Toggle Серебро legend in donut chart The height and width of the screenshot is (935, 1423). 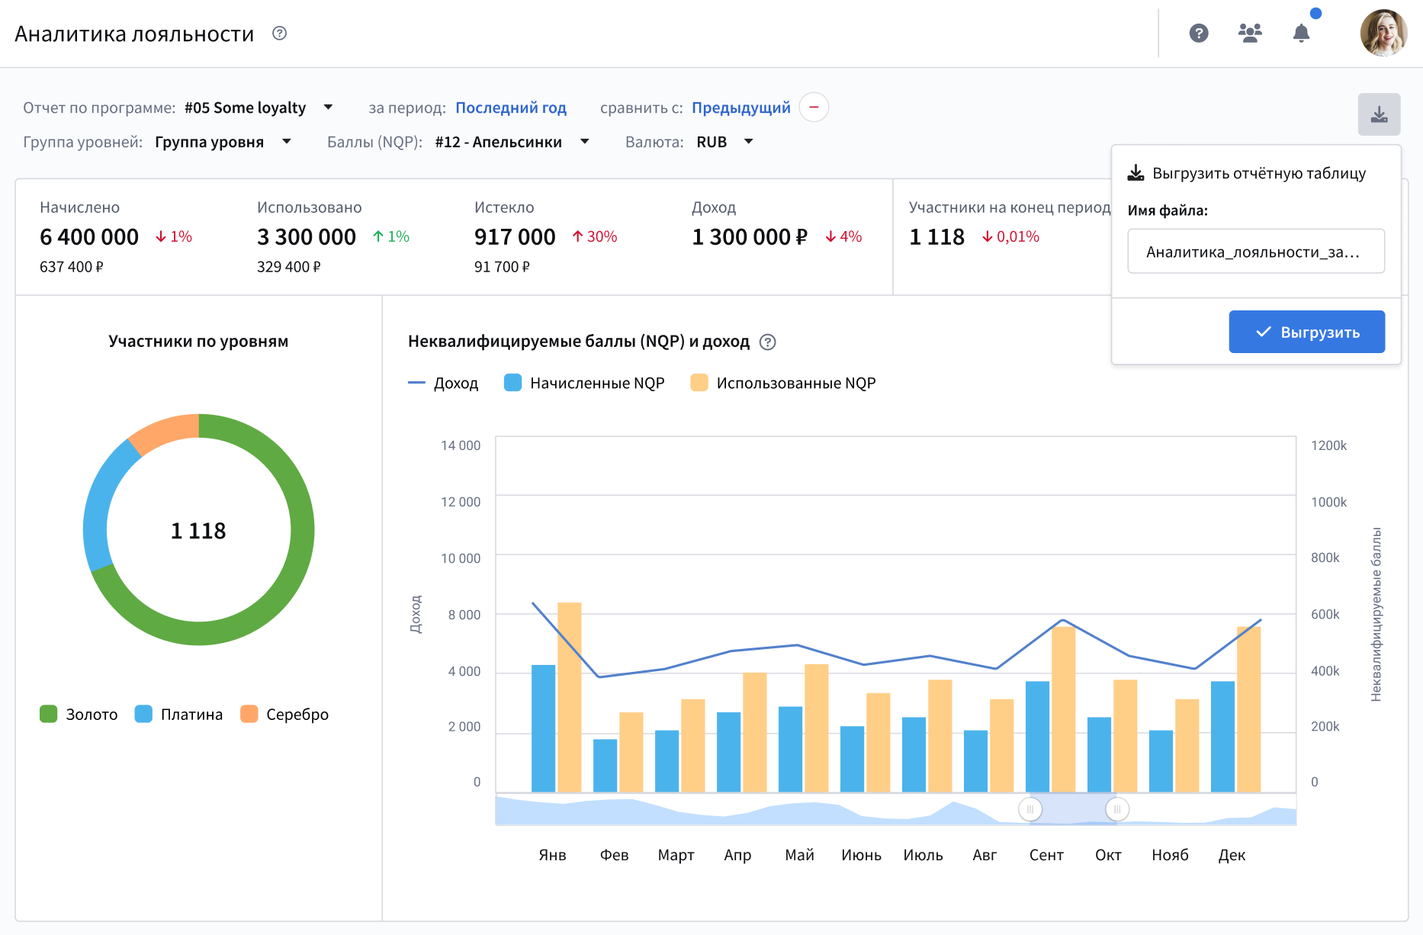pyautogui.click(x=284, y=714)
